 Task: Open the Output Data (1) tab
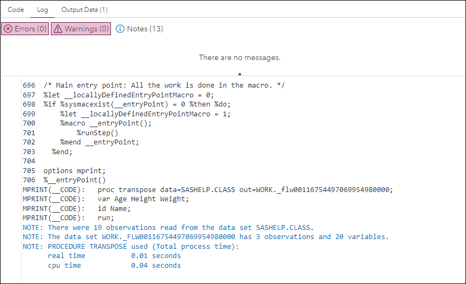[x=84, y=10]
